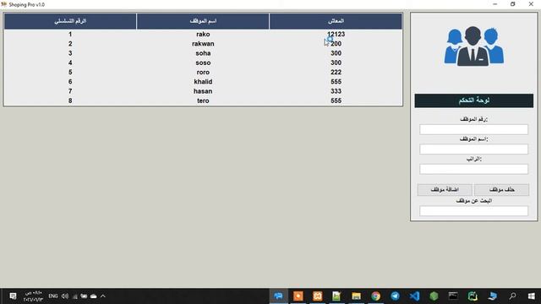Image resolution: width=541 pixels, height=304 pixels.
Task: Open the XAMPP taskbar icon
Action: point(318,296)
